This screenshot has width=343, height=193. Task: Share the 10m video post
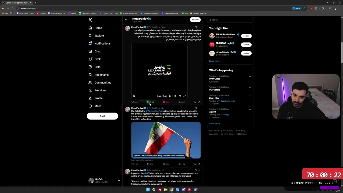click(x=199, y=102)
